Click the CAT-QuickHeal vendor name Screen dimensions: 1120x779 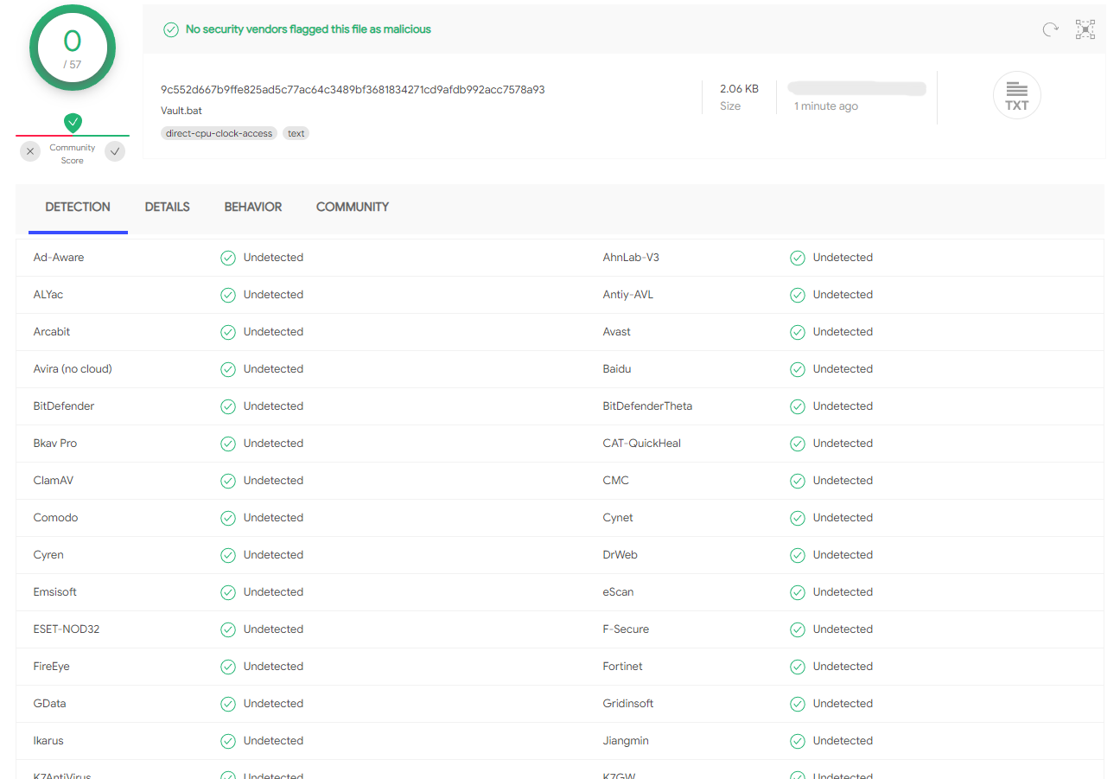click(642, 444)
